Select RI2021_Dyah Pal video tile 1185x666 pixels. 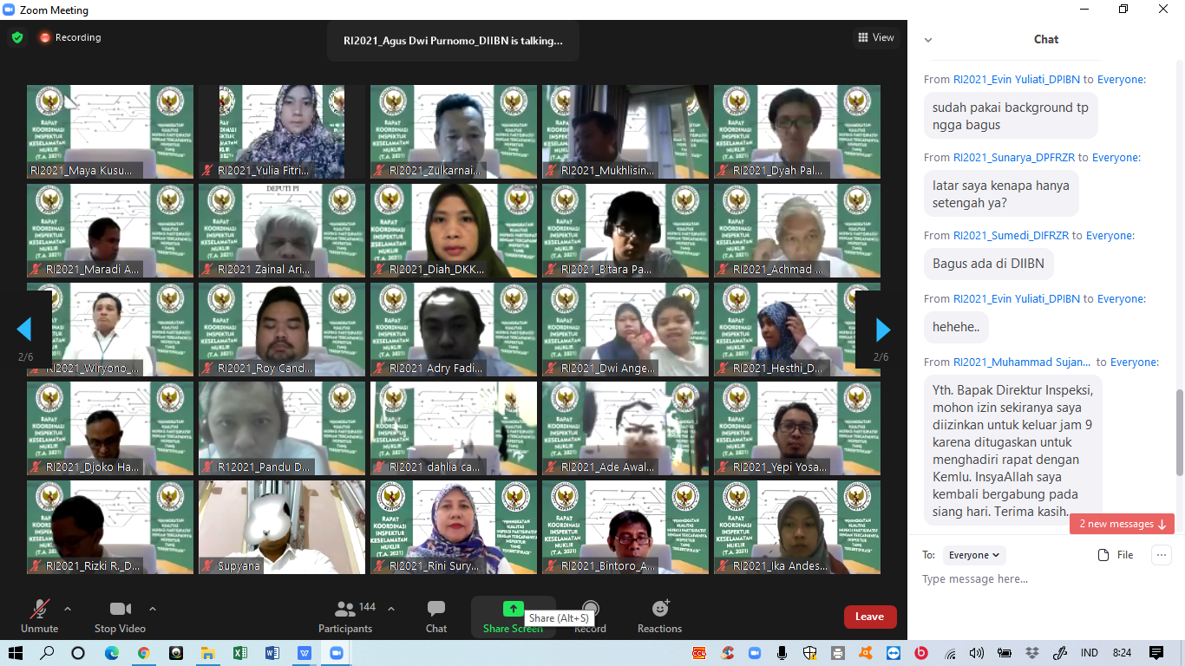click(x=797, y=132)
